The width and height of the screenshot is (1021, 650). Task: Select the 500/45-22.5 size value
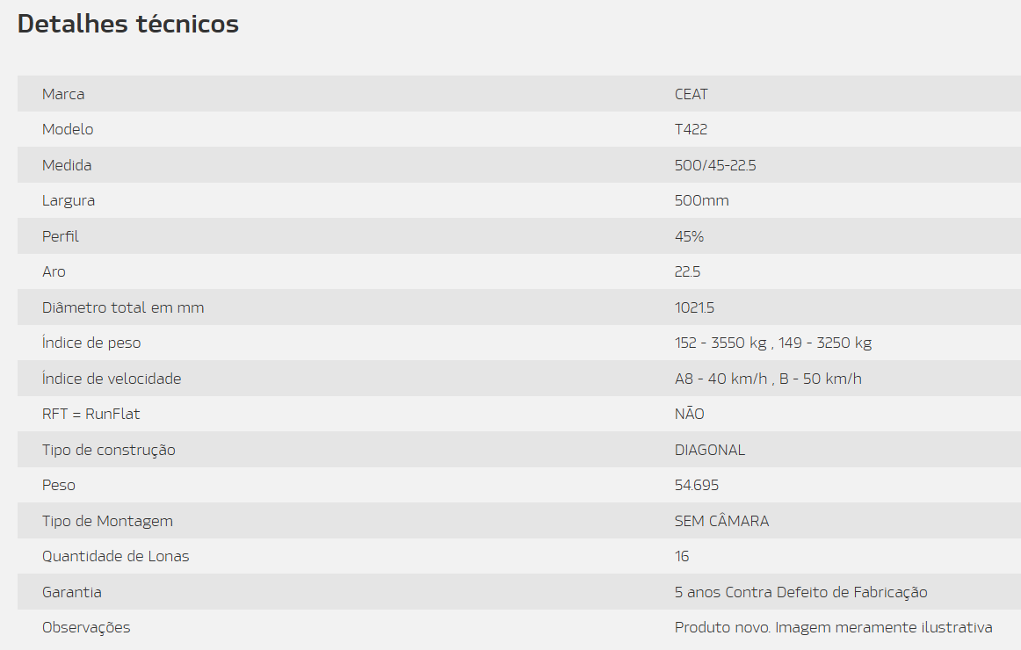click(x=715, y=165)
